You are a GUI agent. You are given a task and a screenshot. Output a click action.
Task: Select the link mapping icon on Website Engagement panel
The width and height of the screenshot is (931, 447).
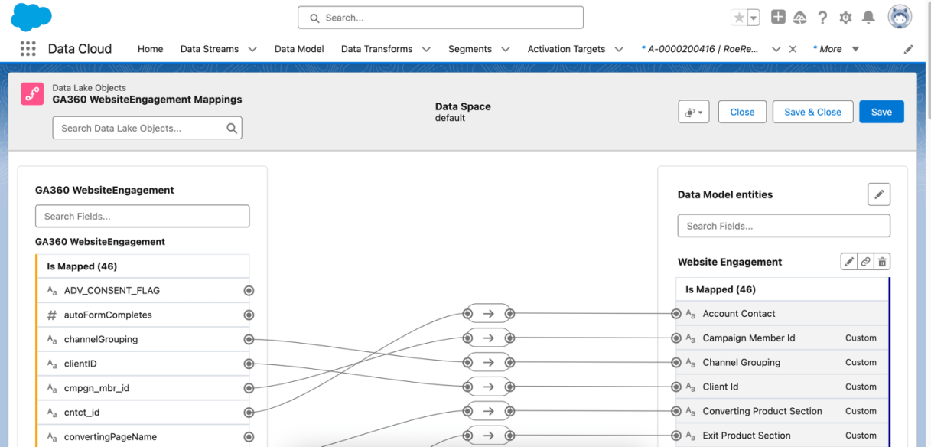click(x=865, y=261)
